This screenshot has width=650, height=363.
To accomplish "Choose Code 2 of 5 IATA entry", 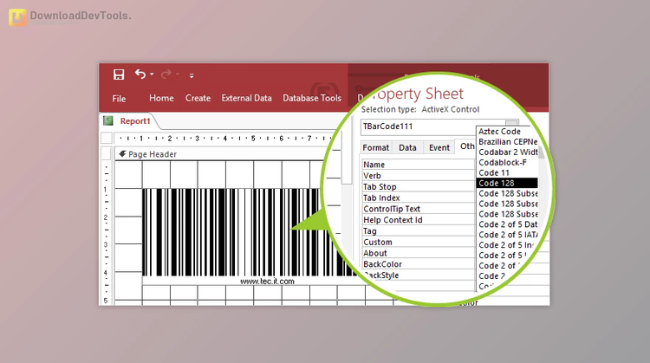I will pos(507,235).
